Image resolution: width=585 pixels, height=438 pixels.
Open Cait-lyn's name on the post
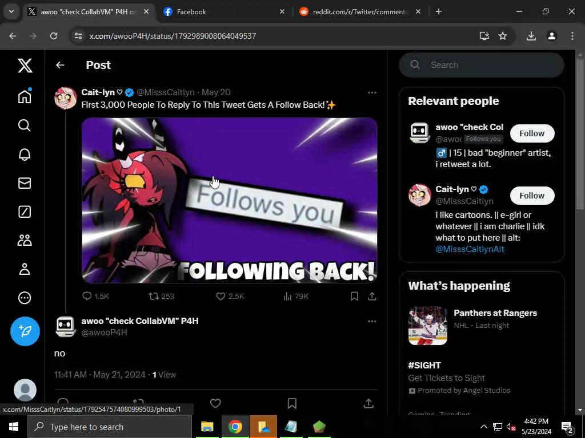98,92
